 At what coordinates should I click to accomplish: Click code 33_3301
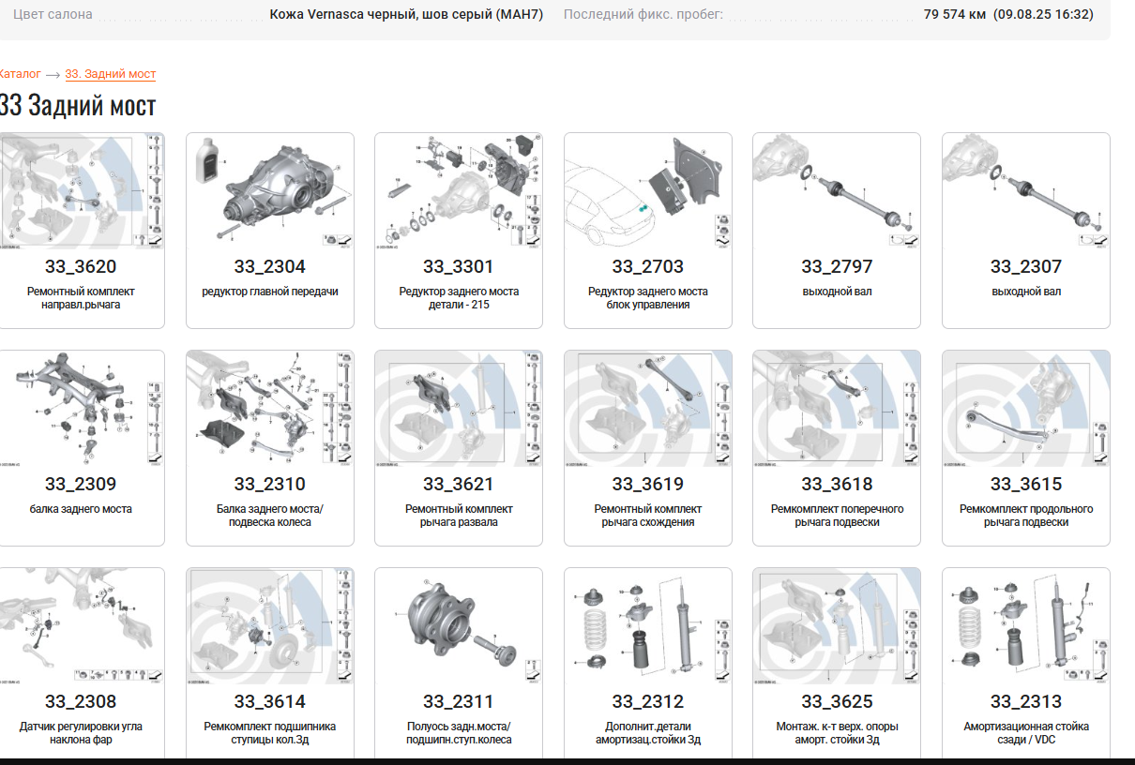pos(459,266)
